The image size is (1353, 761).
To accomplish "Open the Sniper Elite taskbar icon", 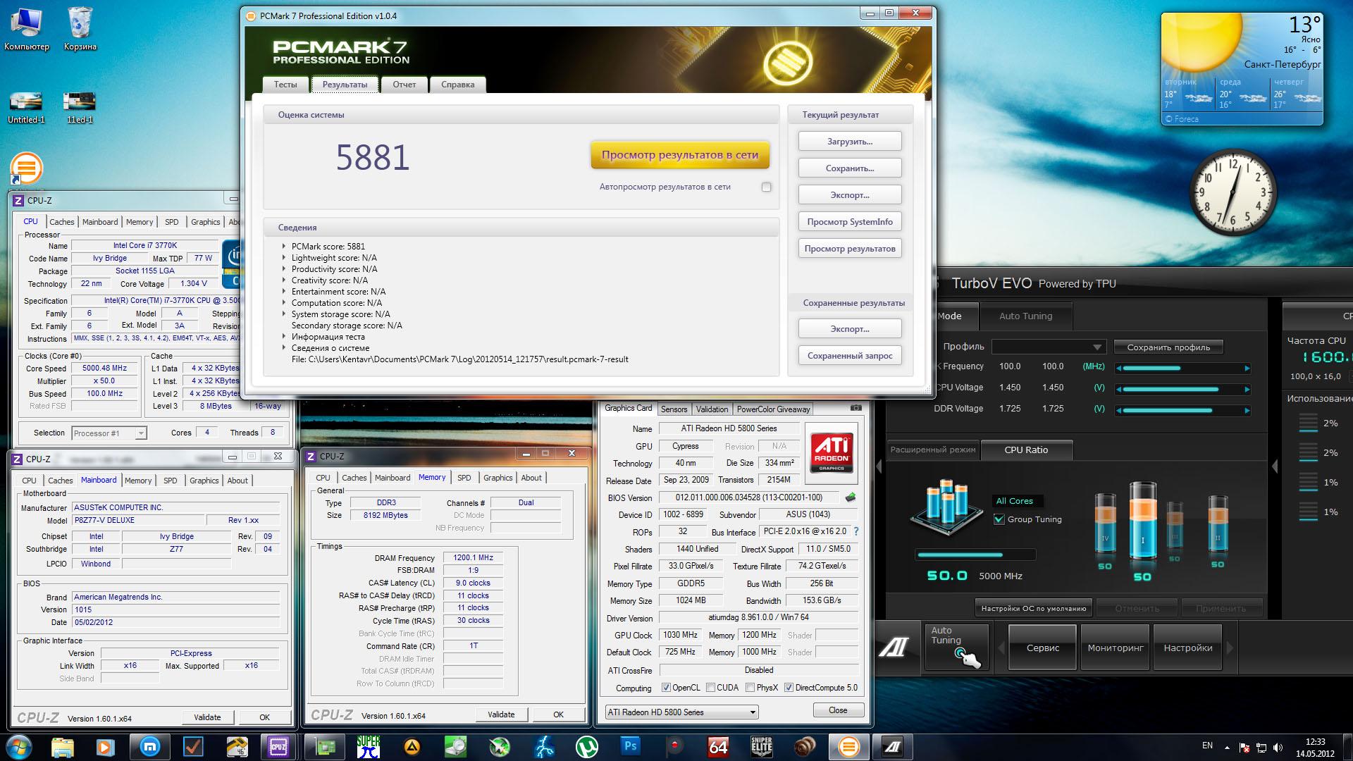I will (x=761, y=746).
